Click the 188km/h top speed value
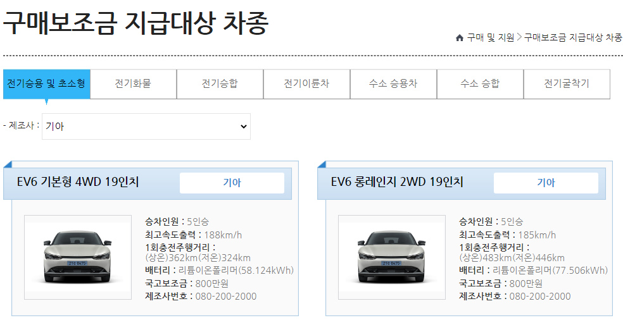The height and width of the screenshot is (325, 623). [x=223, y=235]
